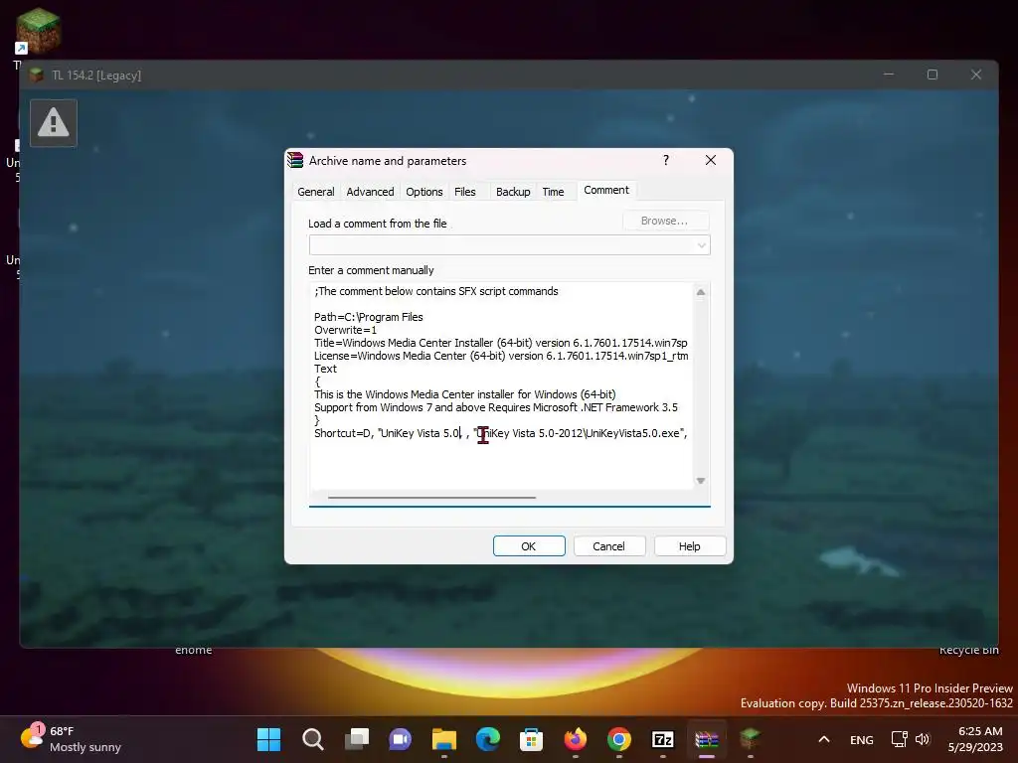Open 7-Zip from the taskbar

click(x=663, y=739)
